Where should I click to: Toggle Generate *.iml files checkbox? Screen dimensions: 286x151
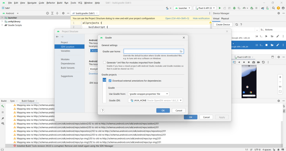click(104, 62)
